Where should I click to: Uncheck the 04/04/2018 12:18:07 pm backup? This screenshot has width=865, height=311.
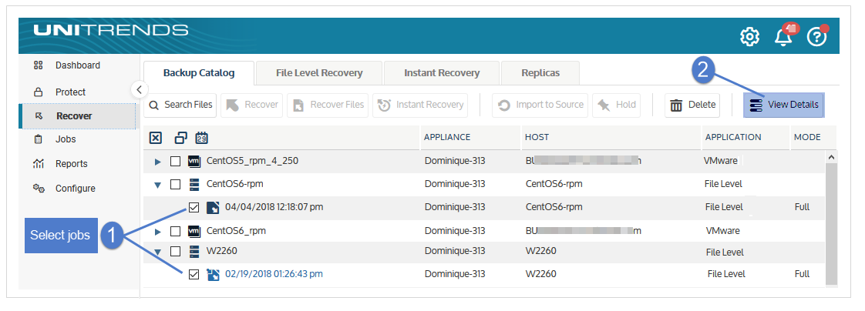(194, 208)
